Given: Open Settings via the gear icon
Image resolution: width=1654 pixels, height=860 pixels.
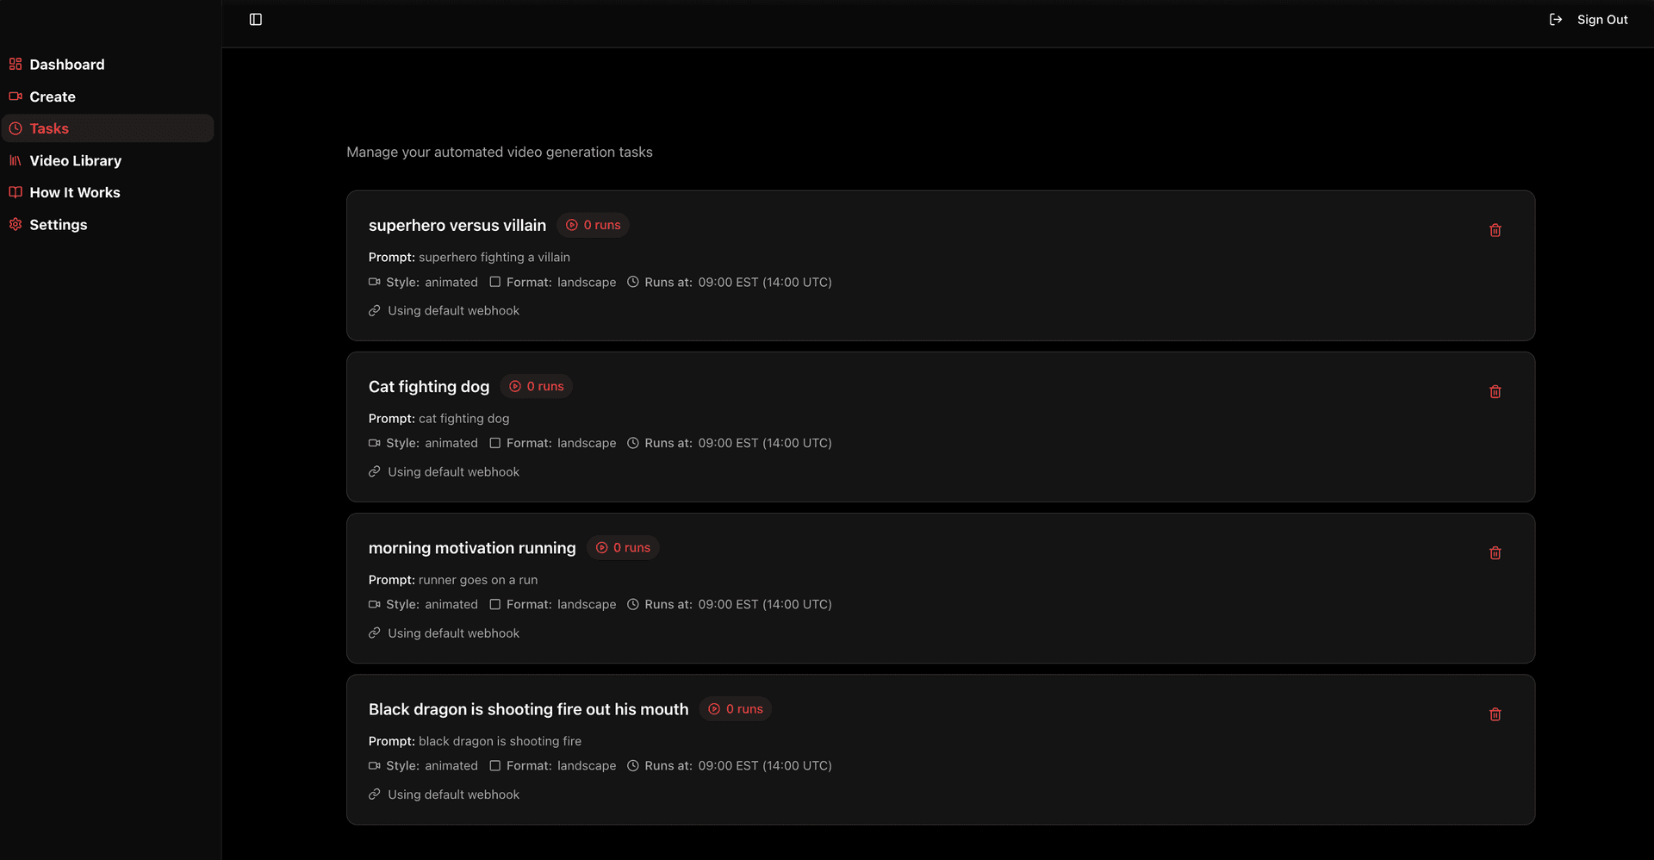Looking at the screenshot, I should click(x=15, y=224).
